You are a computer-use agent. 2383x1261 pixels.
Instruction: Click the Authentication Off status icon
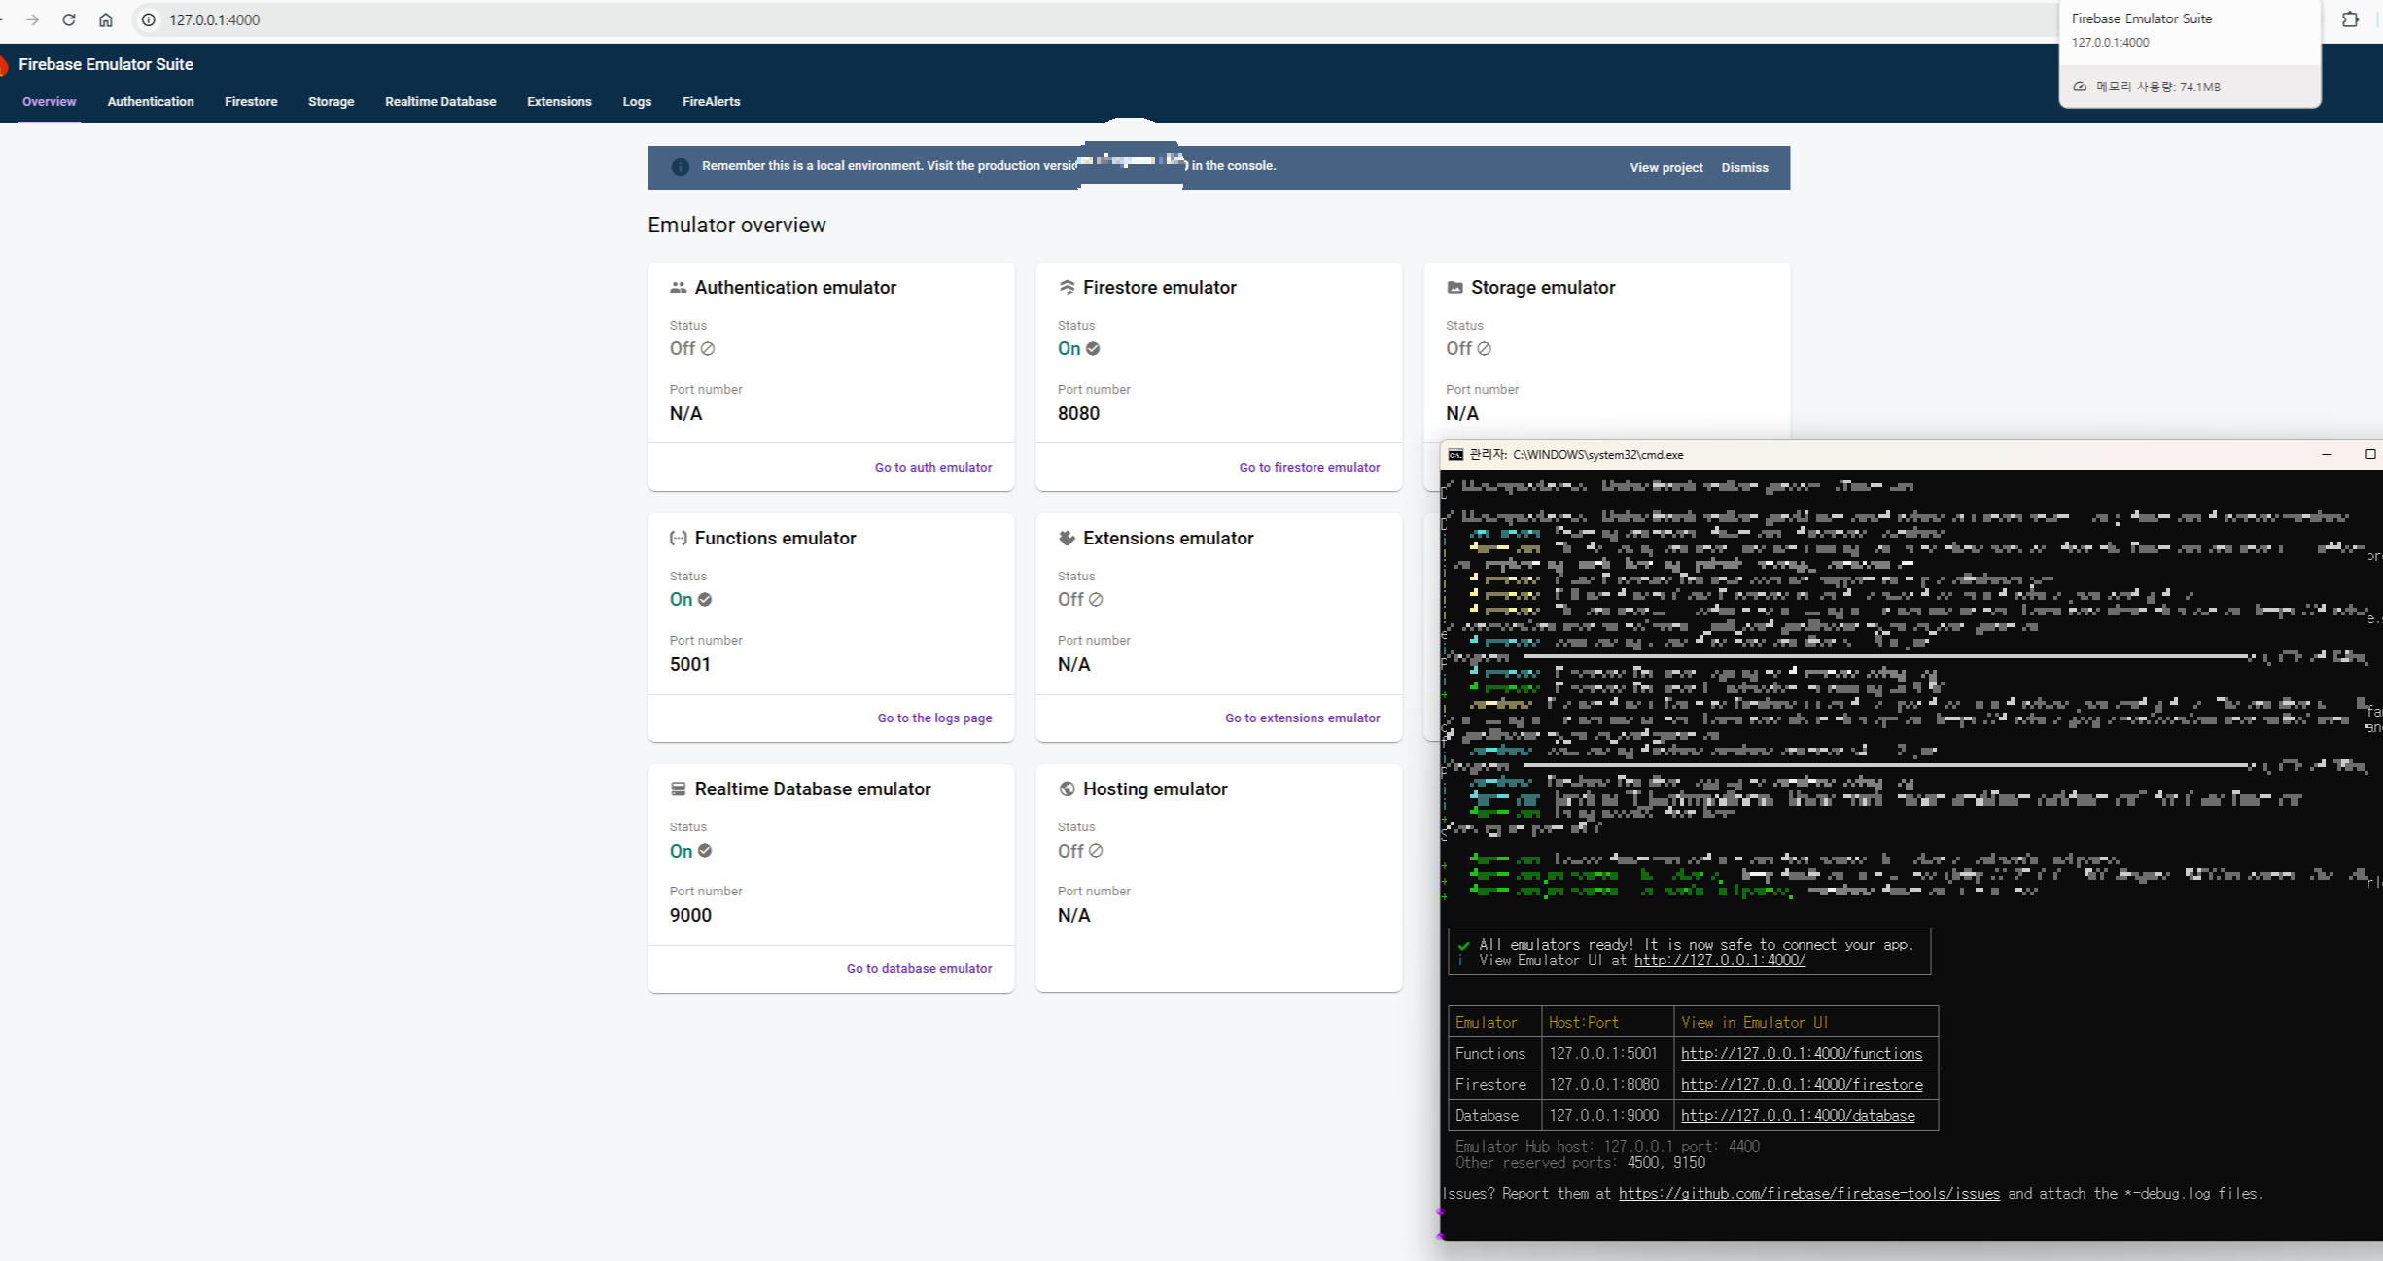708,348
